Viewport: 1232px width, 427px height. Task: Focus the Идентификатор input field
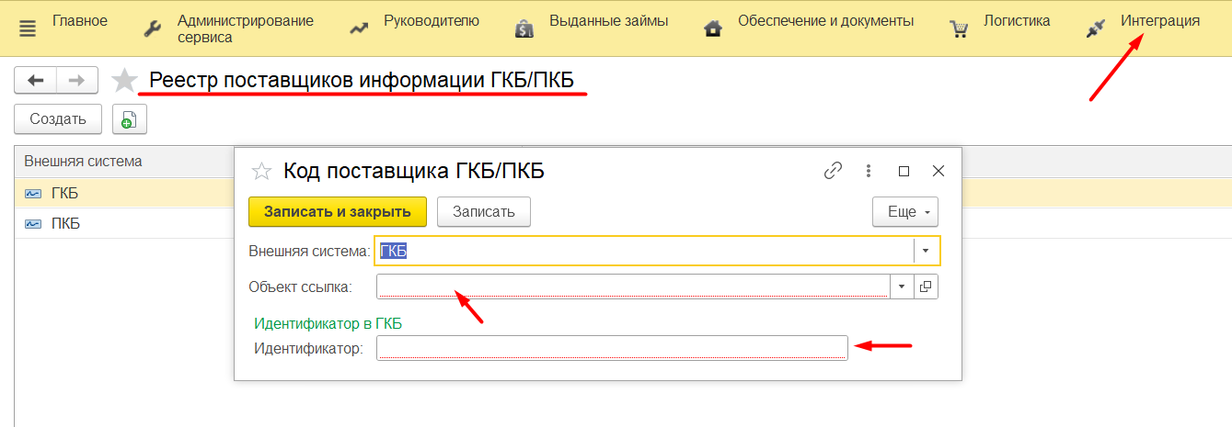click(x=612, y=348)
